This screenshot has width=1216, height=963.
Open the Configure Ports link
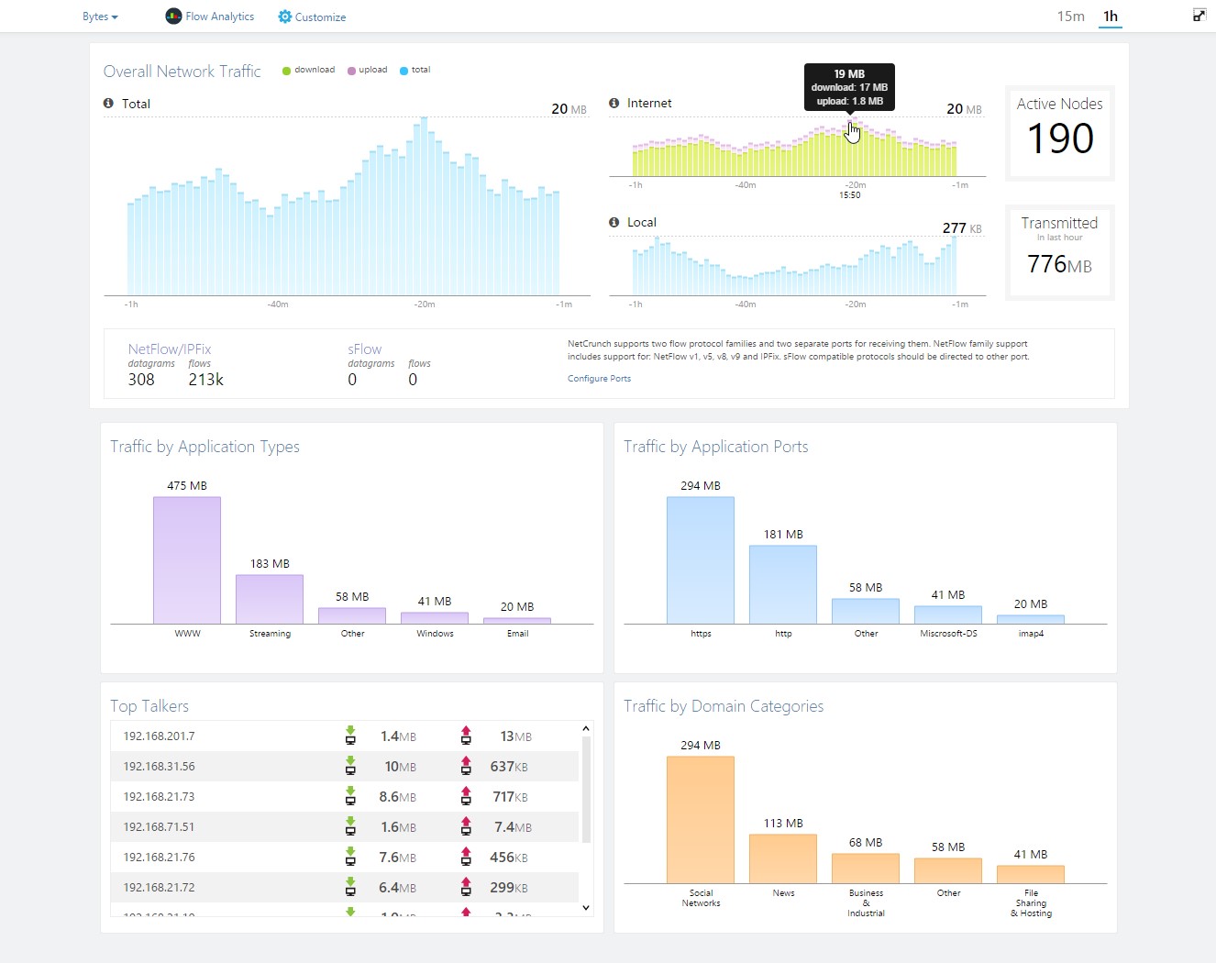click(599, 378)
